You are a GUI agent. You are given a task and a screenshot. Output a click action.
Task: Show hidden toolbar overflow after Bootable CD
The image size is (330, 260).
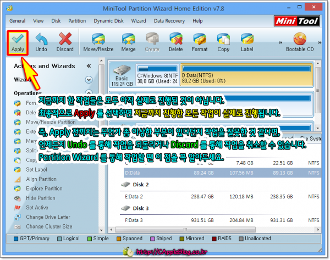tap(320, 42)
